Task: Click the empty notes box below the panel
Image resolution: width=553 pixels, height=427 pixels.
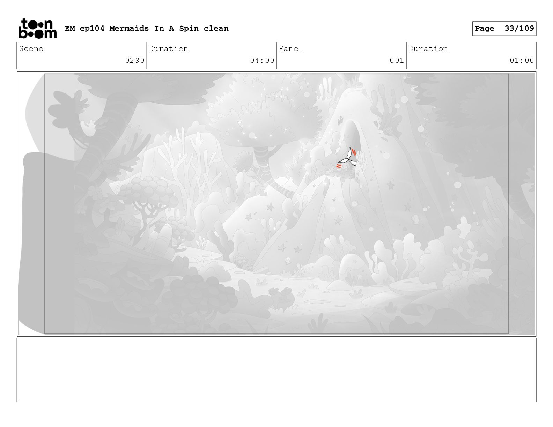Action: point(276,370)
